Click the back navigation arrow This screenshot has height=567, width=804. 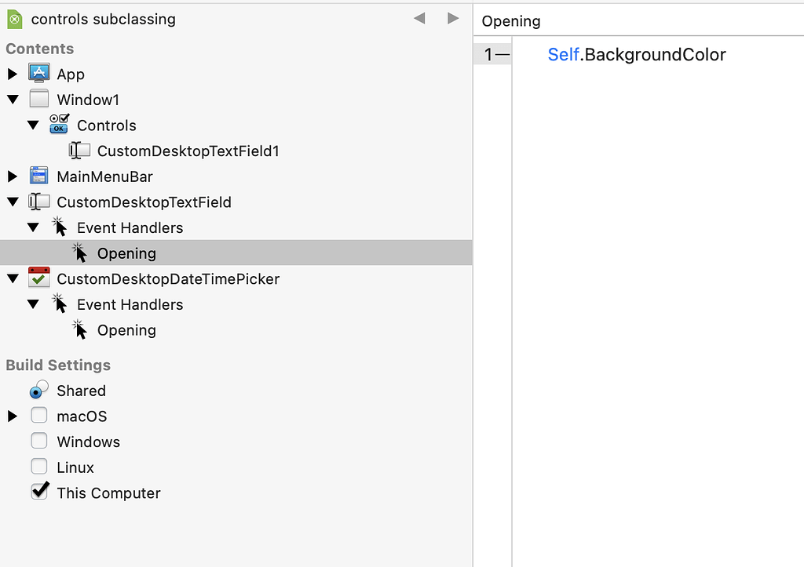pyautogui.click(x=418, y=17)
